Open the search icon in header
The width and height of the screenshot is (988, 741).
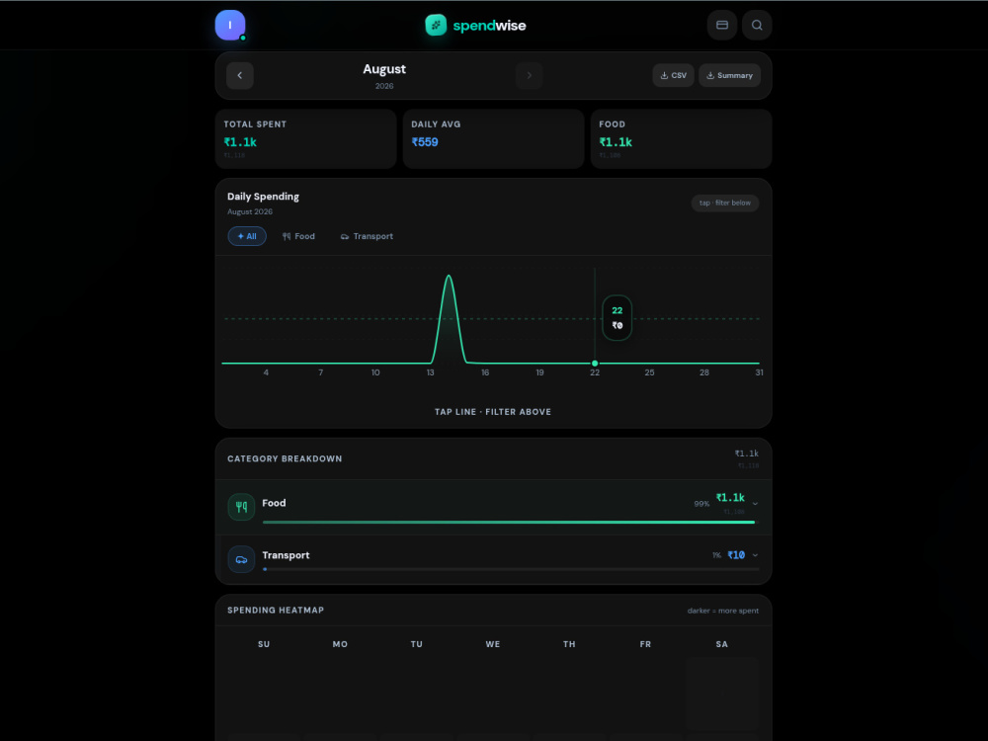757,26
